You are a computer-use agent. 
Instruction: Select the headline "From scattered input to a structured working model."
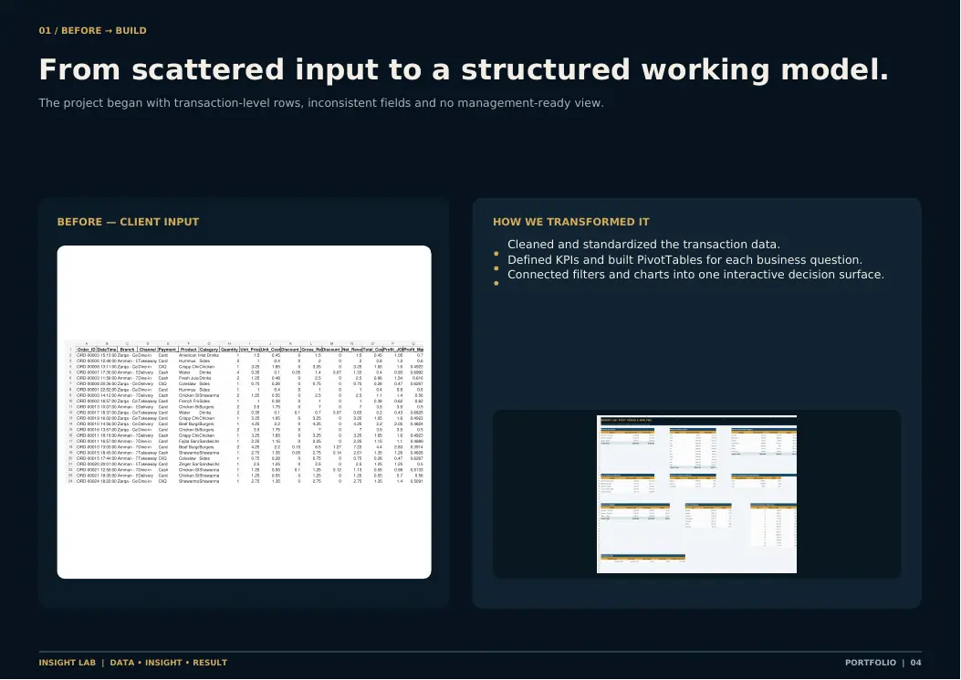[464, 69]
